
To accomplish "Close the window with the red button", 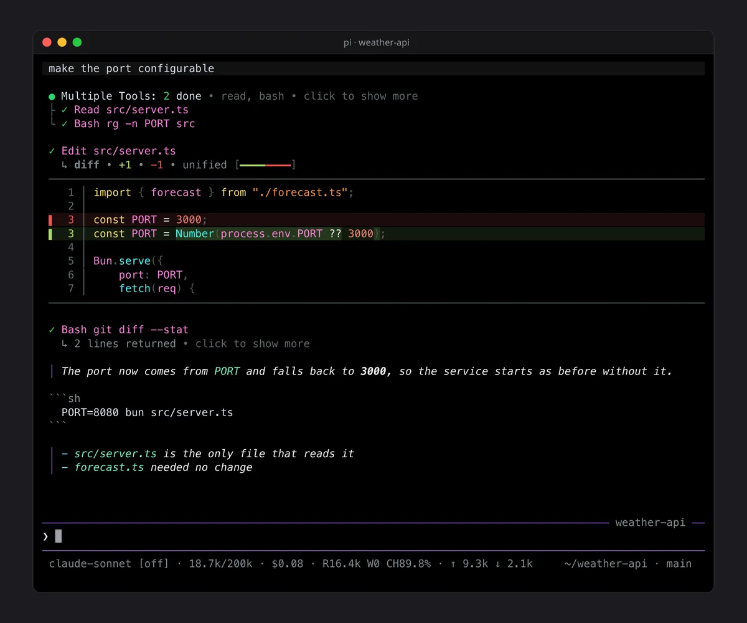I will click(47, 42).
